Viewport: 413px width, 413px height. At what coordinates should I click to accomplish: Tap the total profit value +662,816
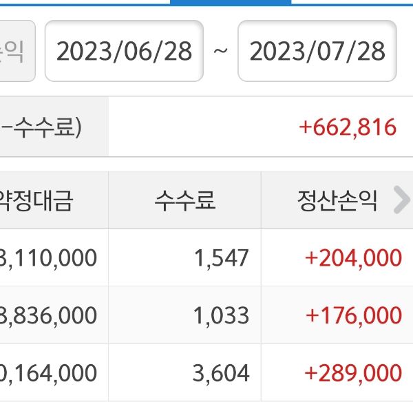point(348,127)
